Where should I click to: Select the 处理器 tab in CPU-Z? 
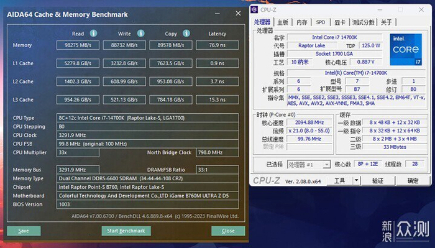coord(262,22)
